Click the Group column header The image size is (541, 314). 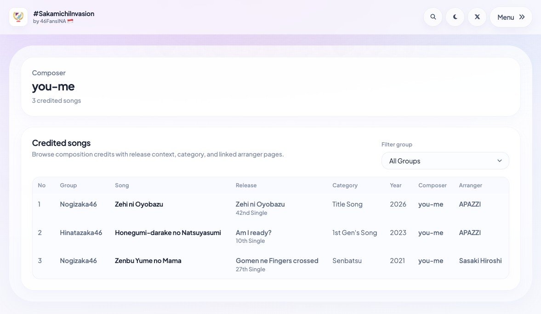68,185
